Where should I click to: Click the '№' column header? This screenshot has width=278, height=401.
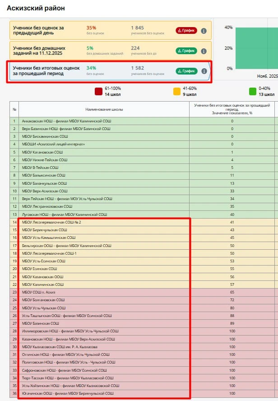(14, 109)
